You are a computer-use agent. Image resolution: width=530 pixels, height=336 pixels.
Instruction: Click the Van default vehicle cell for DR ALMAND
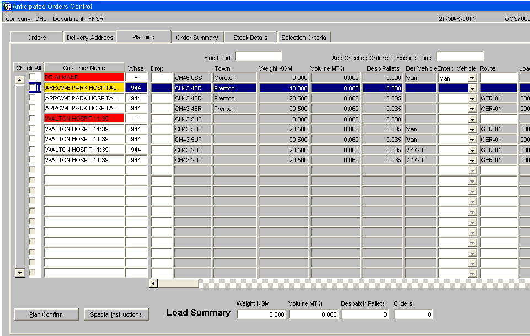click(x=421, y=78)
